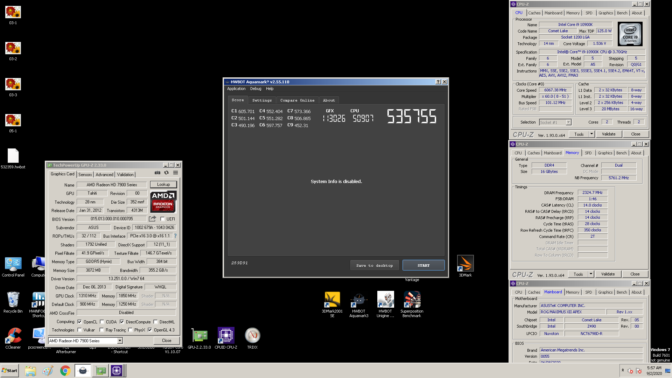Toggle the OpenGL 4.3 checkbox
Screen dimensions: 672x378
pos(150,330)
